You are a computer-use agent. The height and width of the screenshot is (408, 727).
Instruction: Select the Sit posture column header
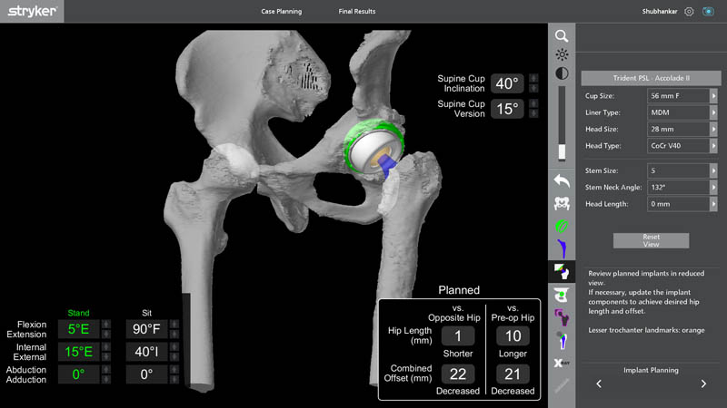[146, 313]
